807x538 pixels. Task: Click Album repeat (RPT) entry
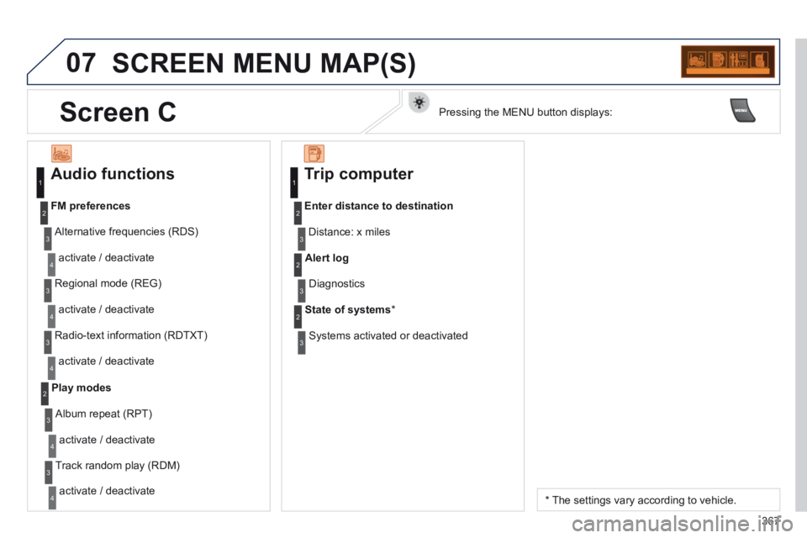coord(104,414)
